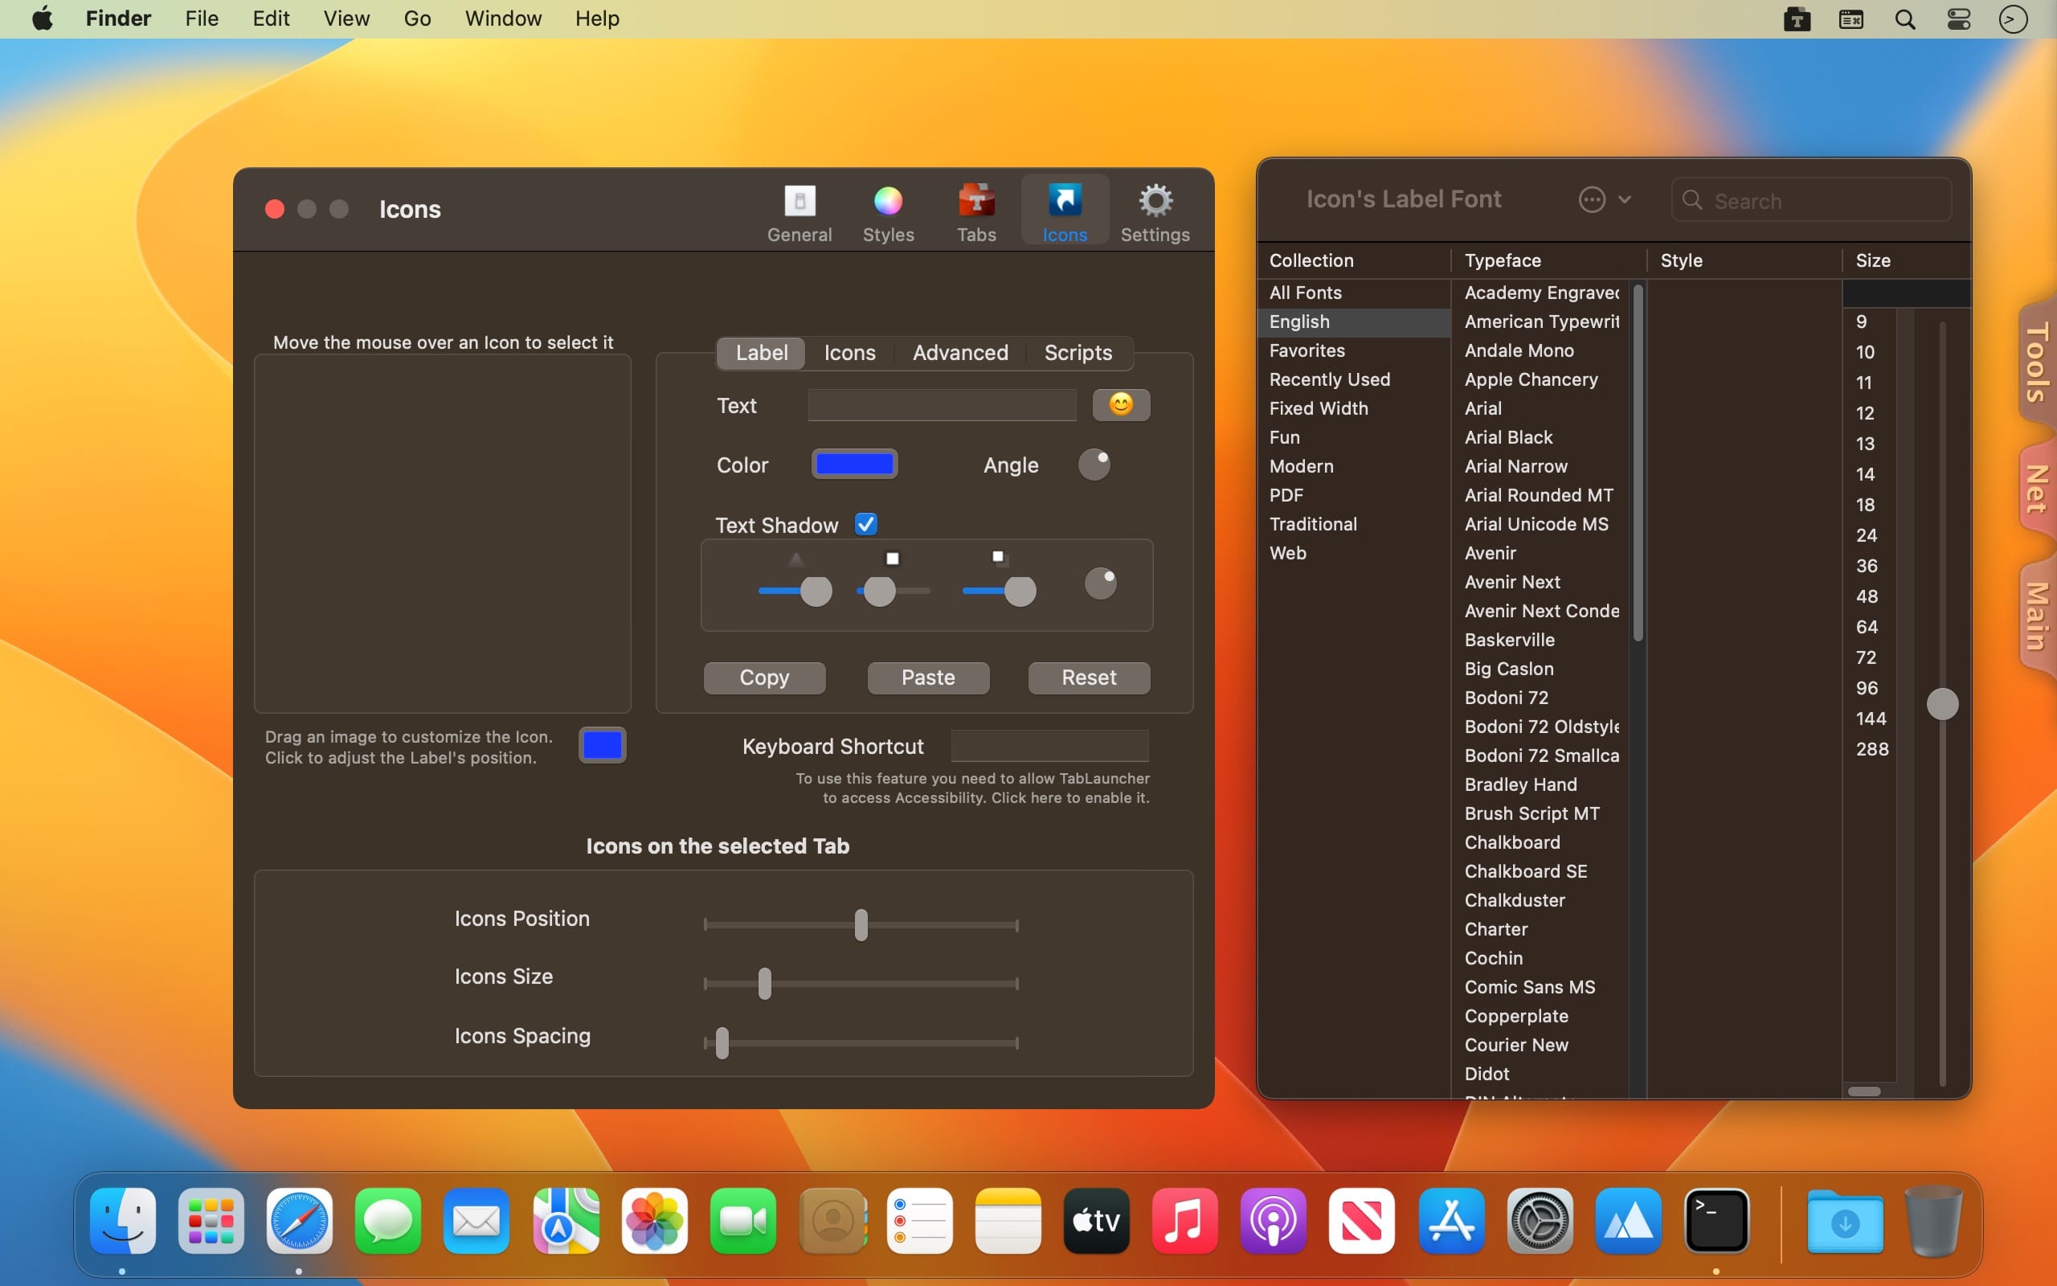Viewport: 2057px width, 1286px height.
Task: Open App Store from the Dock
Action: [1451, 1221]
